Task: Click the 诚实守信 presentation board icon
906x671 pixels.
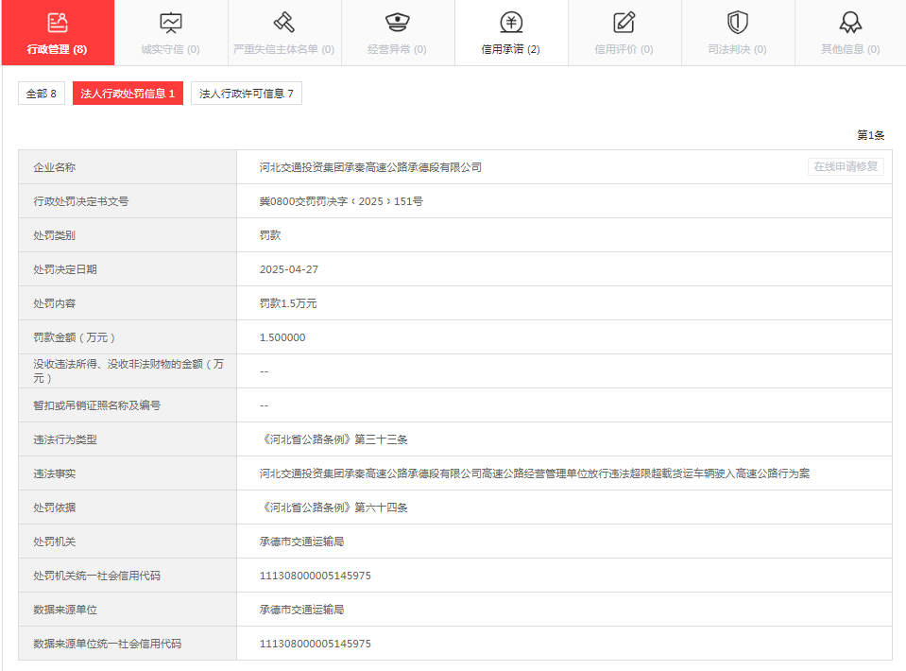Action: (171, 23)
